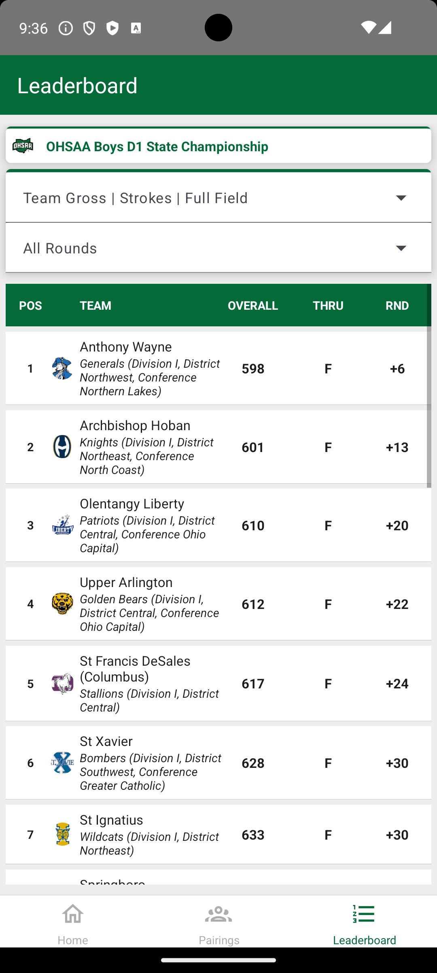Tap the St Xavier Bombers logo
This screenshot has height=973, width=437.
63,763
